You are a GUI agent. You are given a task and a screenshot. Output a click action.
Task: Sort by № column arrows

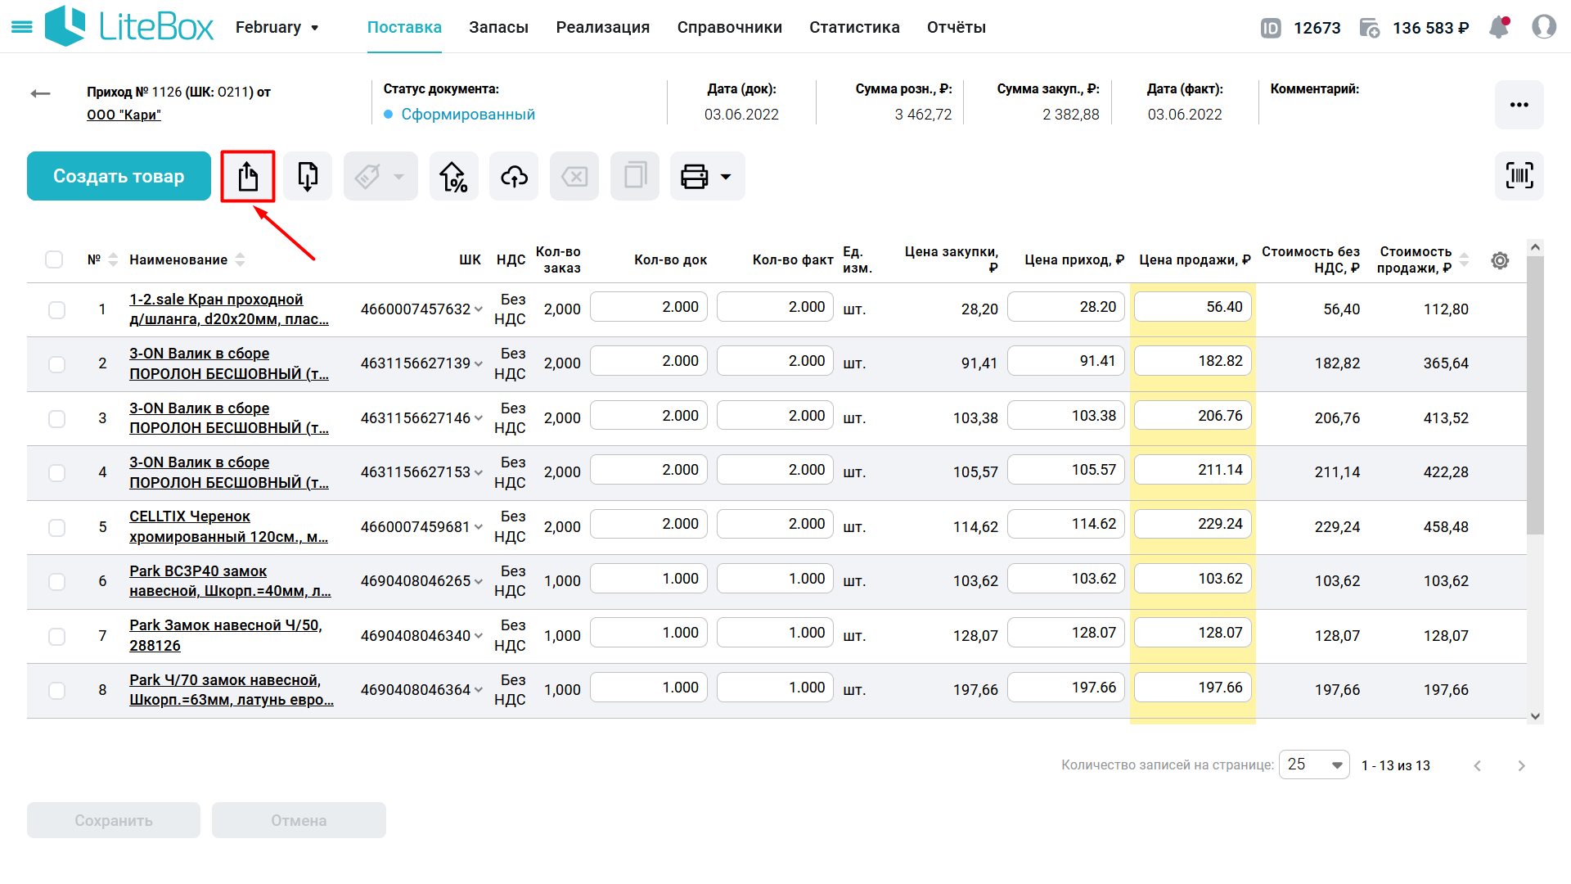coord(114,259)
